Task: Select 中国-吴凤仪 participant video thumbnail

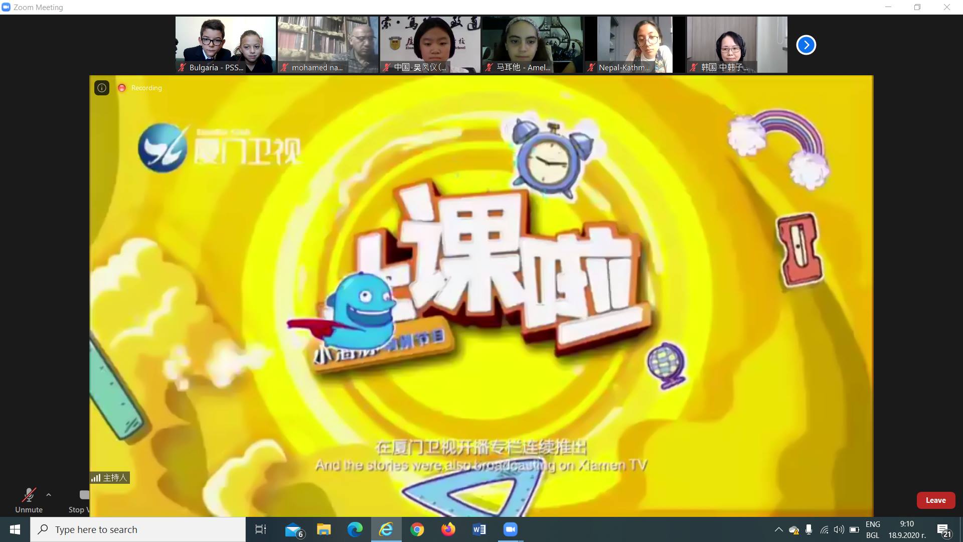Action: click(x=430, y=45)
